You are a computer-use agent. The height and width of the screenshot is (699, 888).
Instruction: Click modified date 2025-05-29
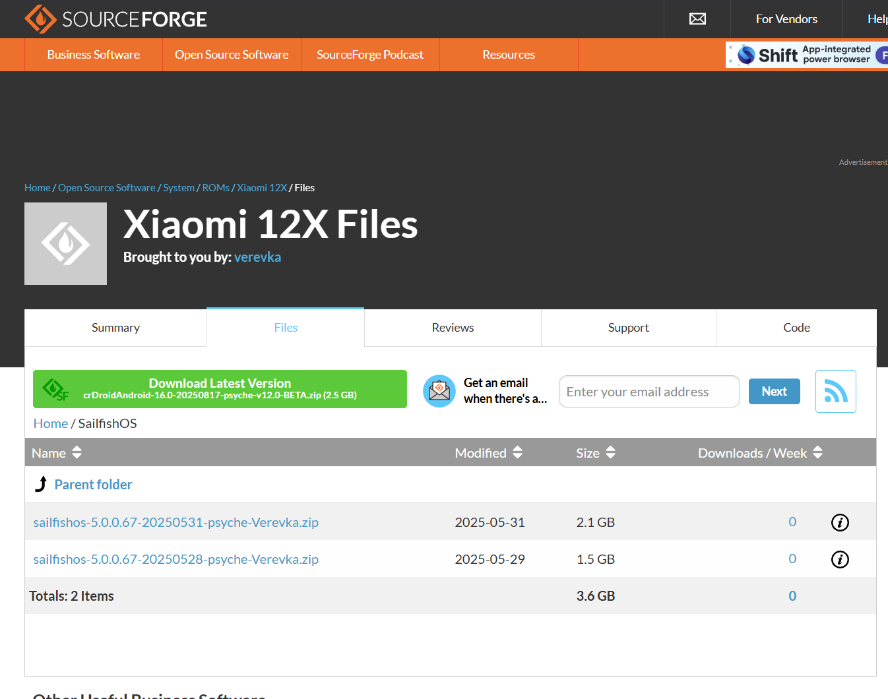[x=490, y=559]
